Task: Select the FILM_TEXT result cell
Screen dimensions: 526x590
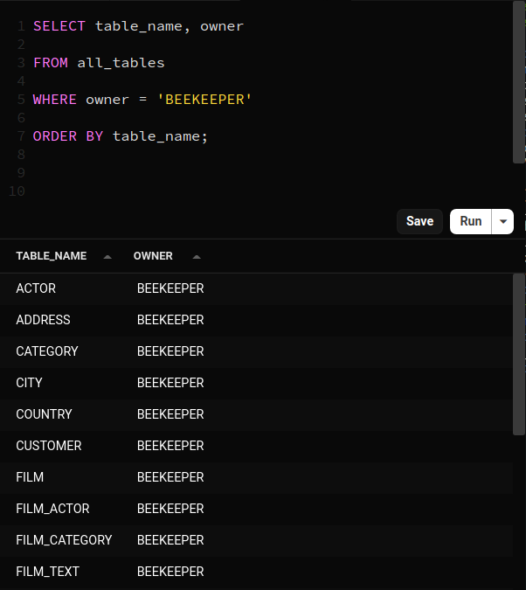Action: click(47, 572)
